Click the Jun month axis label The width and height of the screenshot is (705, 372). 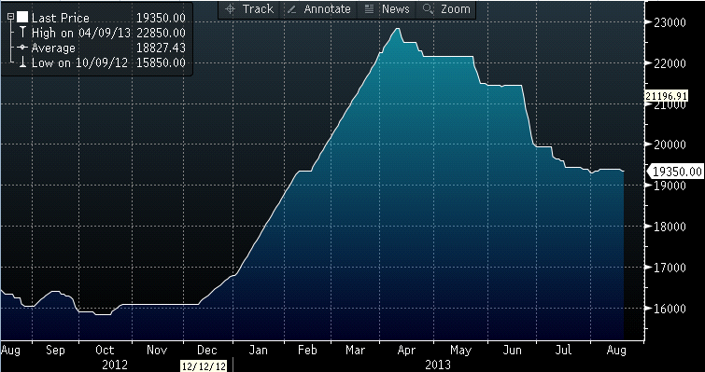pyautogui.click(x=512, y=350)
